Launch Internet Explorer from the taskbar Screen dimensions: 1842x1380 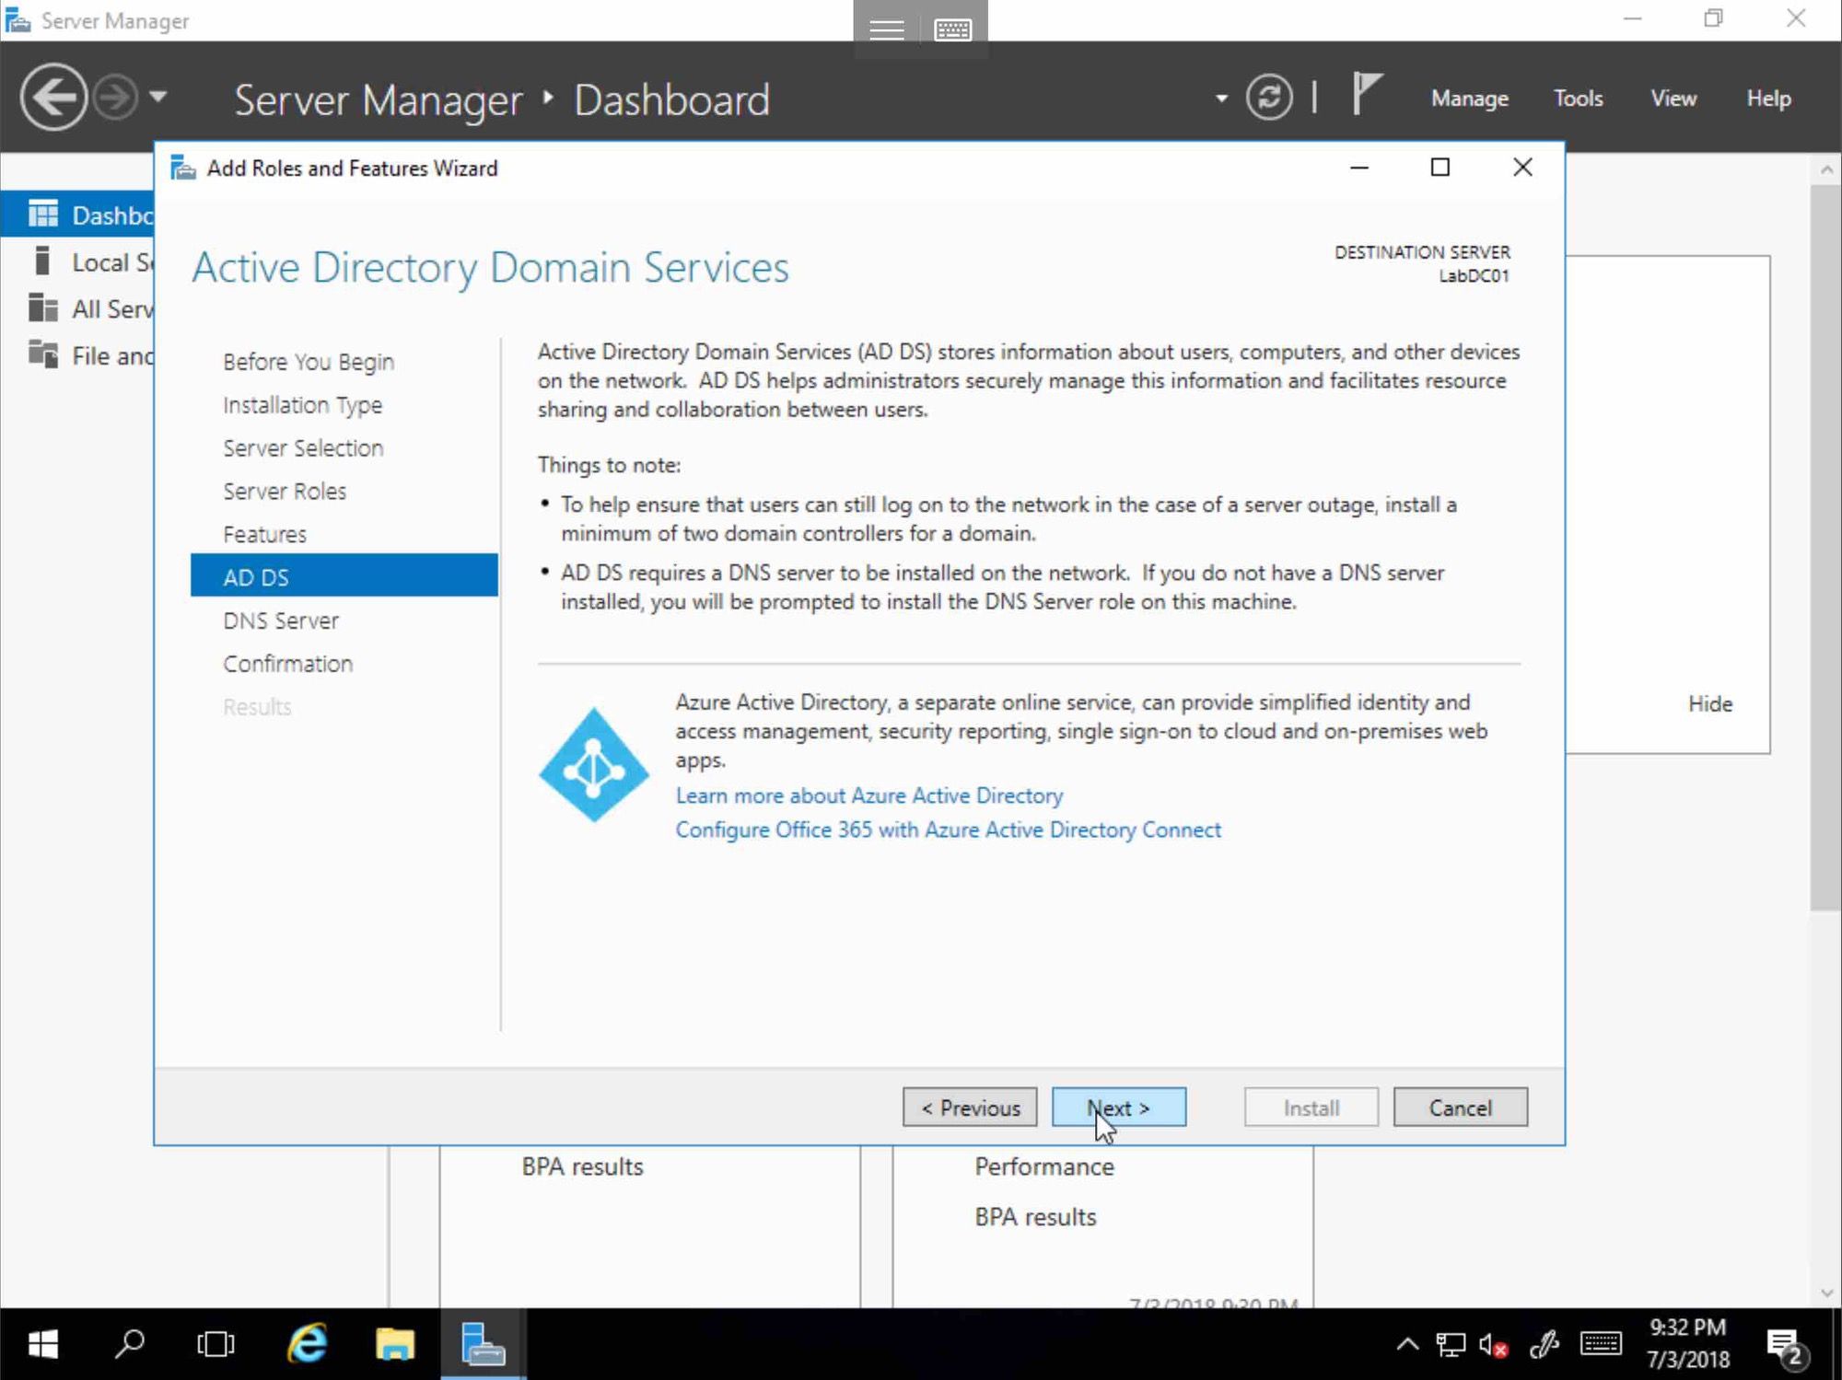(x=307, y=1345)
